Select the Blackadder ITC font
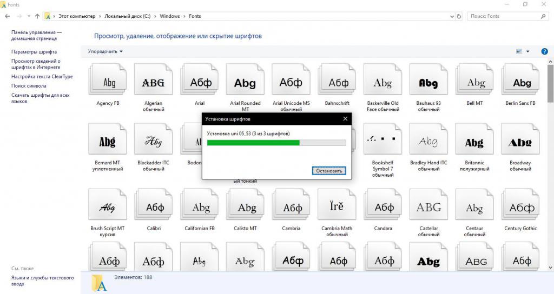Screen dimensions: 554x294 click(153, 139)
